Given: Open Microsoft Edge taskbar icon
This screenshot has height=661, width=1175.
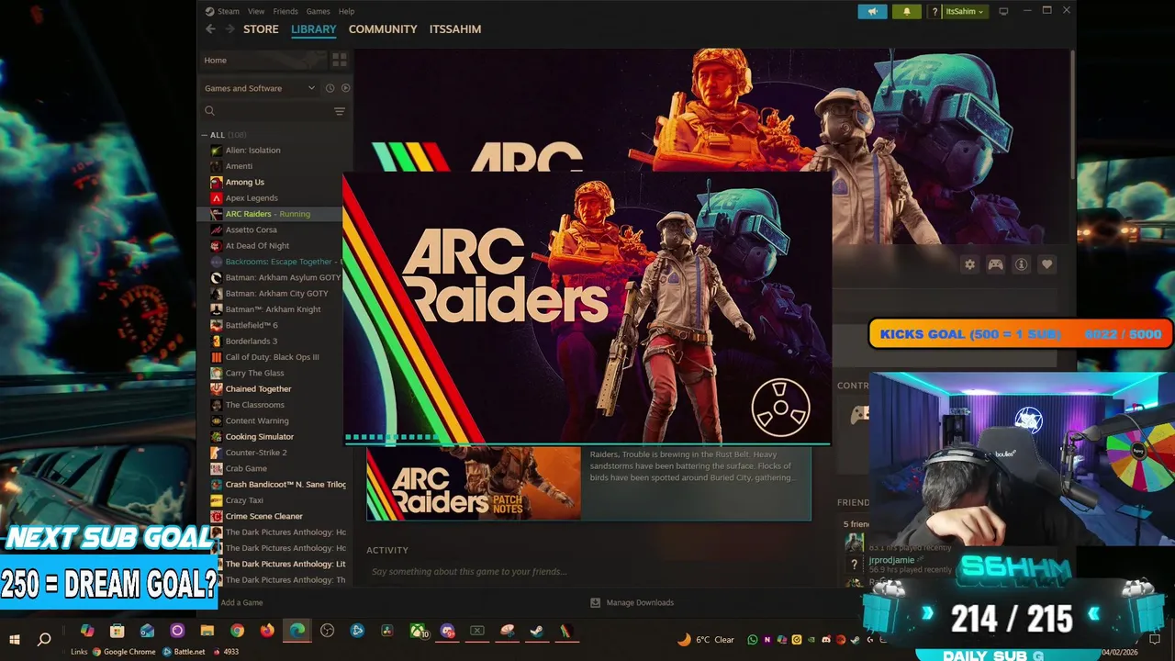Looking at the screenshot, I should click(x=297, y=632).
